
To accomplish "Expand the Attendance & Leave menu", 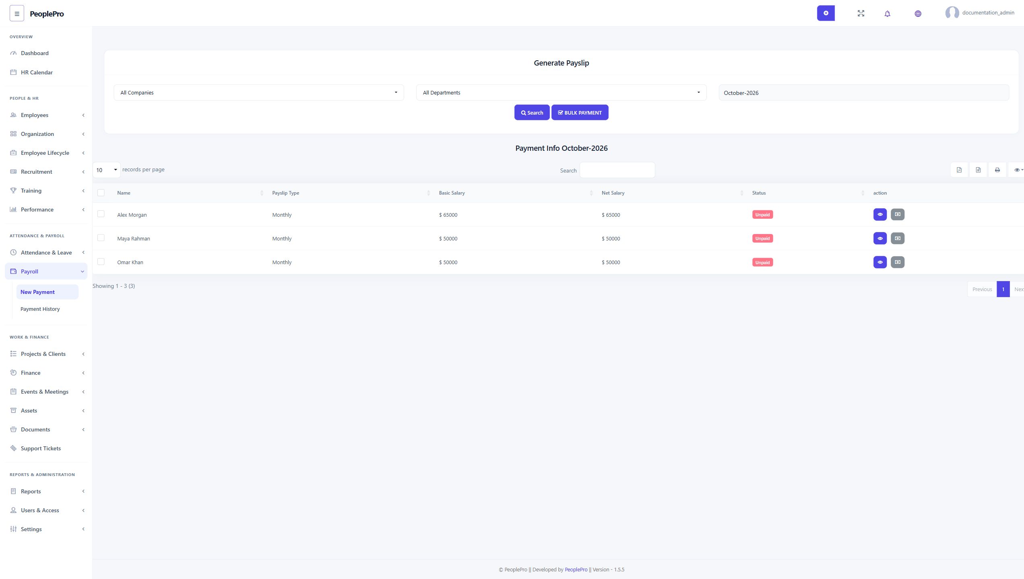I will point(46,253).
